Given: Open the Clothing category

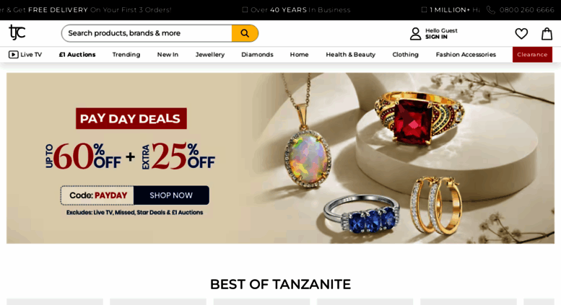Looking at the screenshot, I should 405,54.
